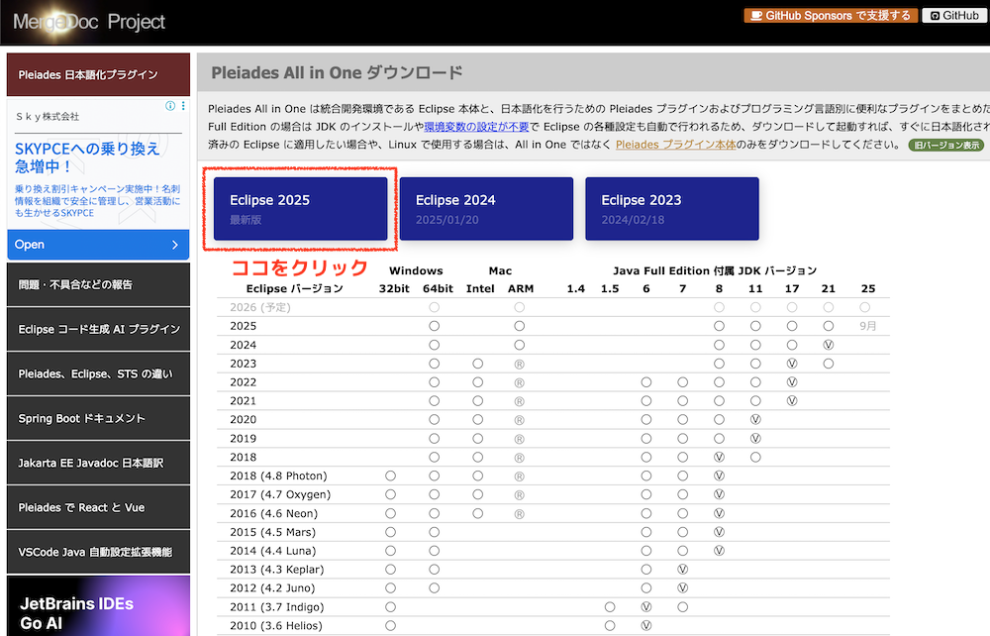Click the Mac ARM circle for 2024
Screen dimensions: 990x636
click(519, 345)
